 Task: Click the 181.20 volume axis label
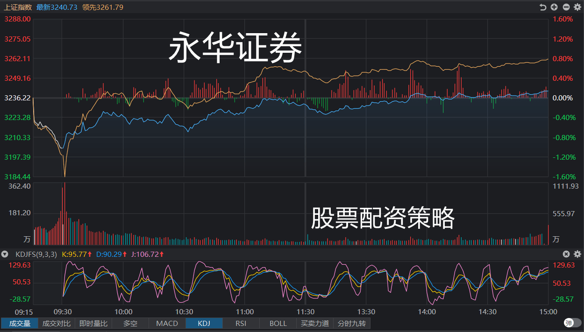point(20,213)
